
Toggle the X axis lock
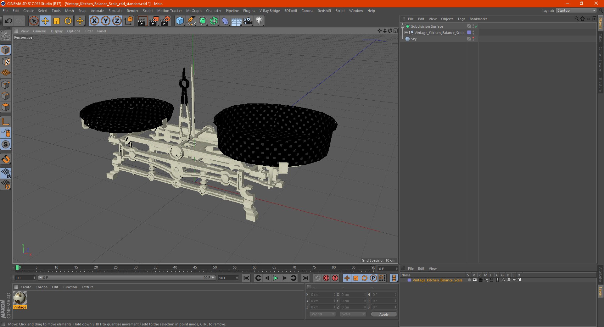94,21
